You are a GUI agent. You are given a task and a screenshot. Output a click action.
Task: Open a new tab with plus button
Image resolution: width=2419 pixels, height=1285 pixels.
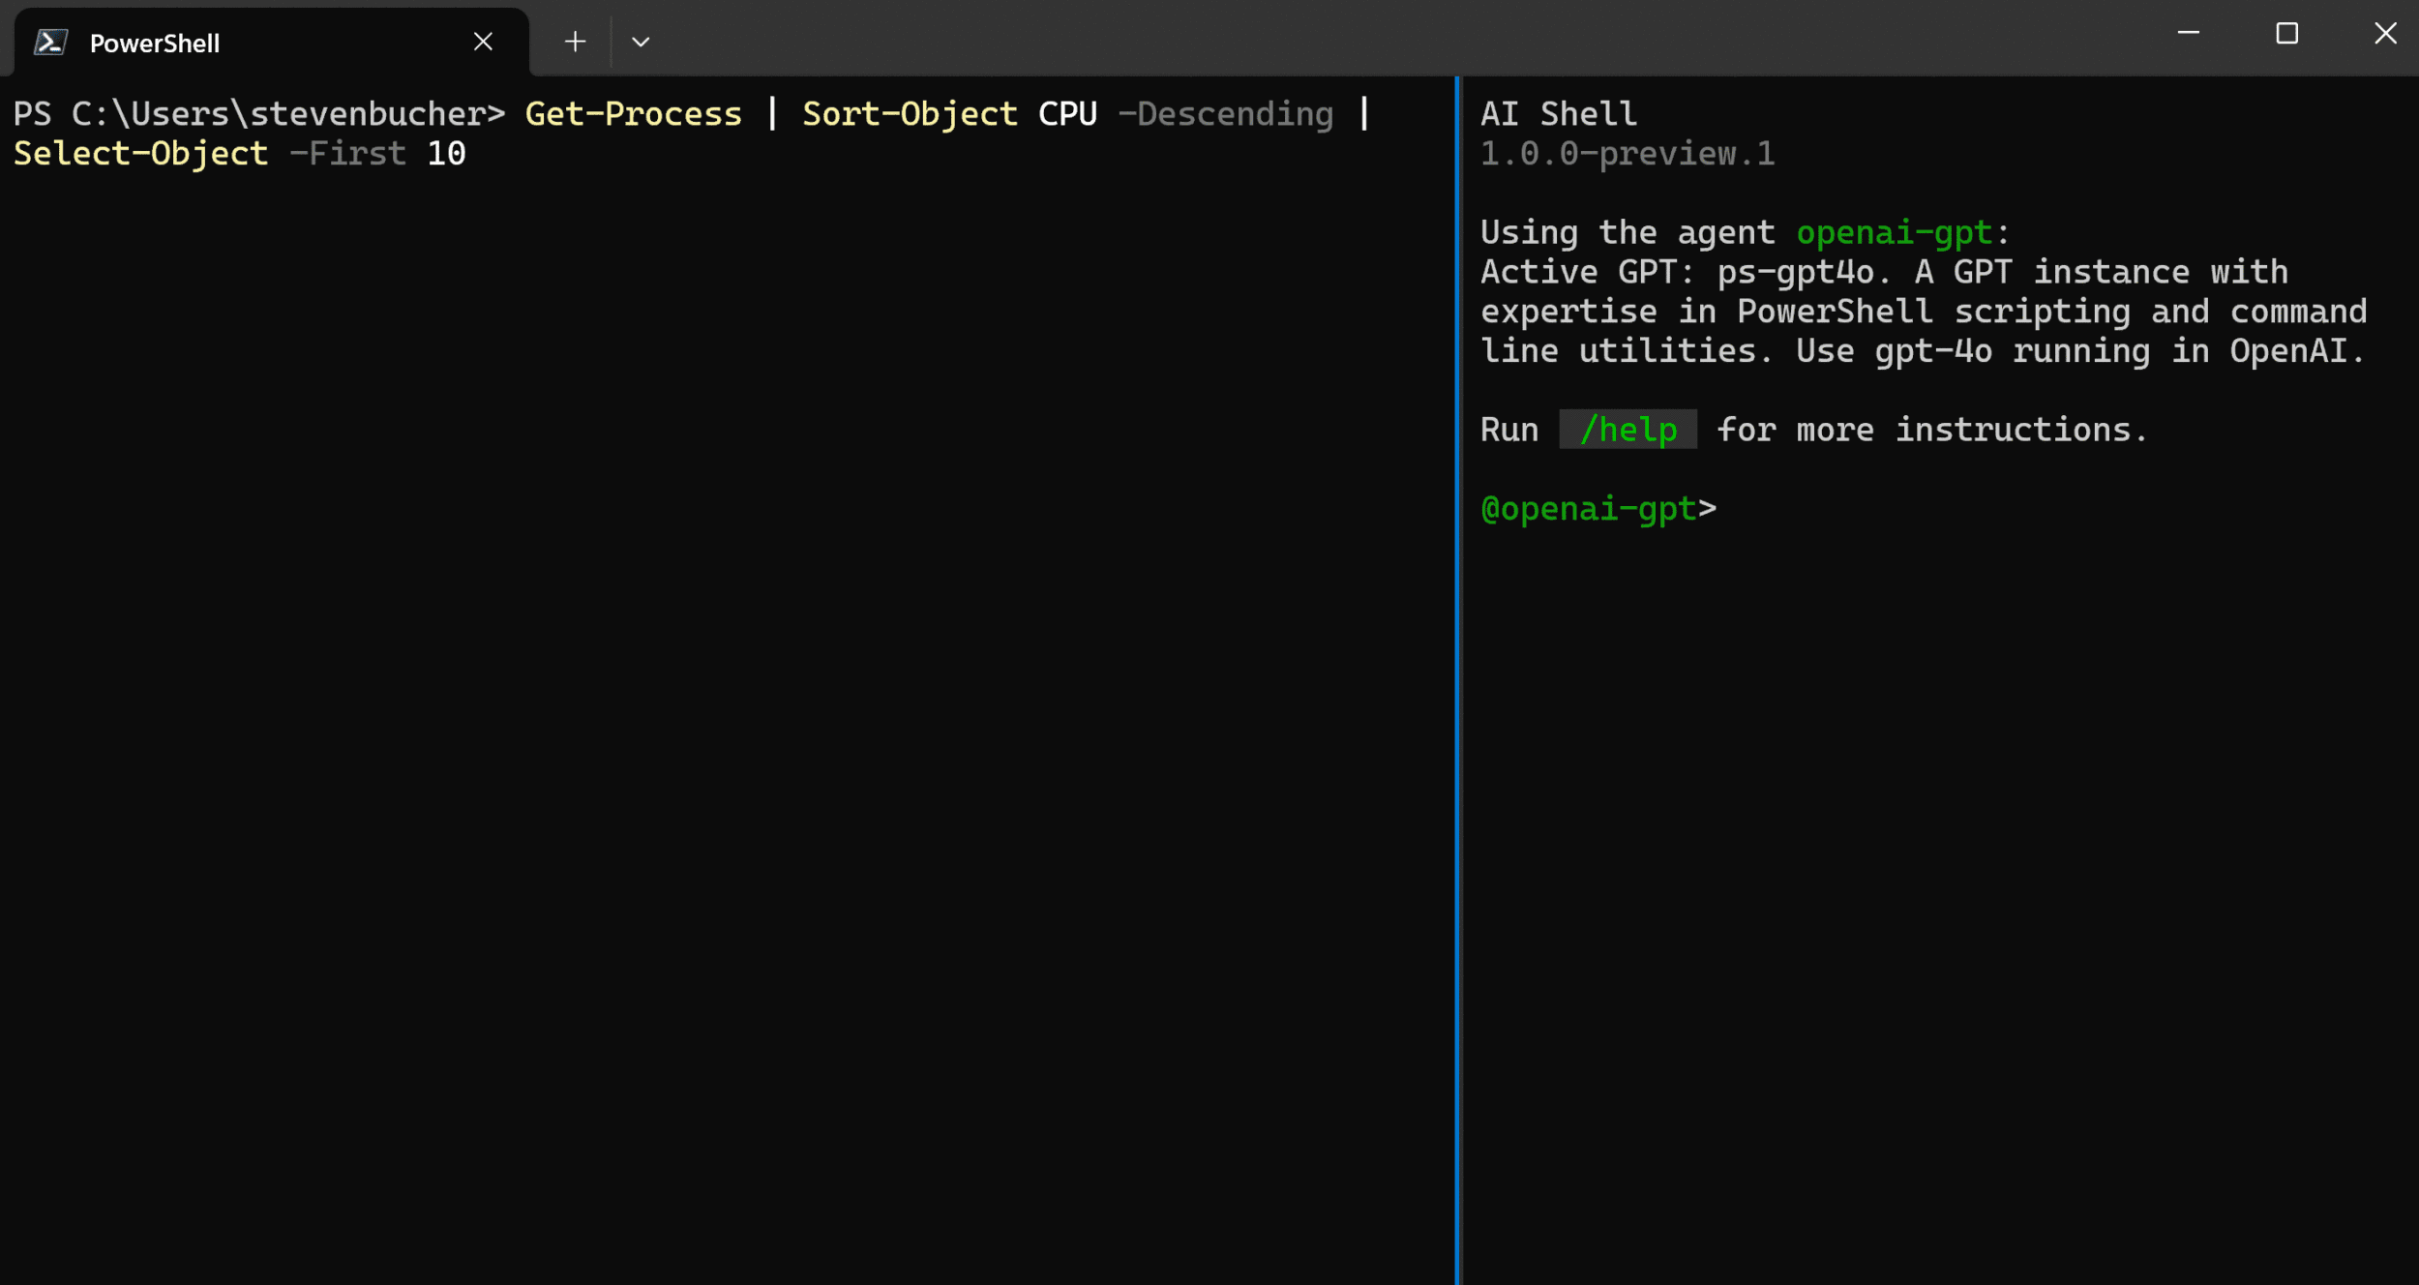[x=575, y=42]
